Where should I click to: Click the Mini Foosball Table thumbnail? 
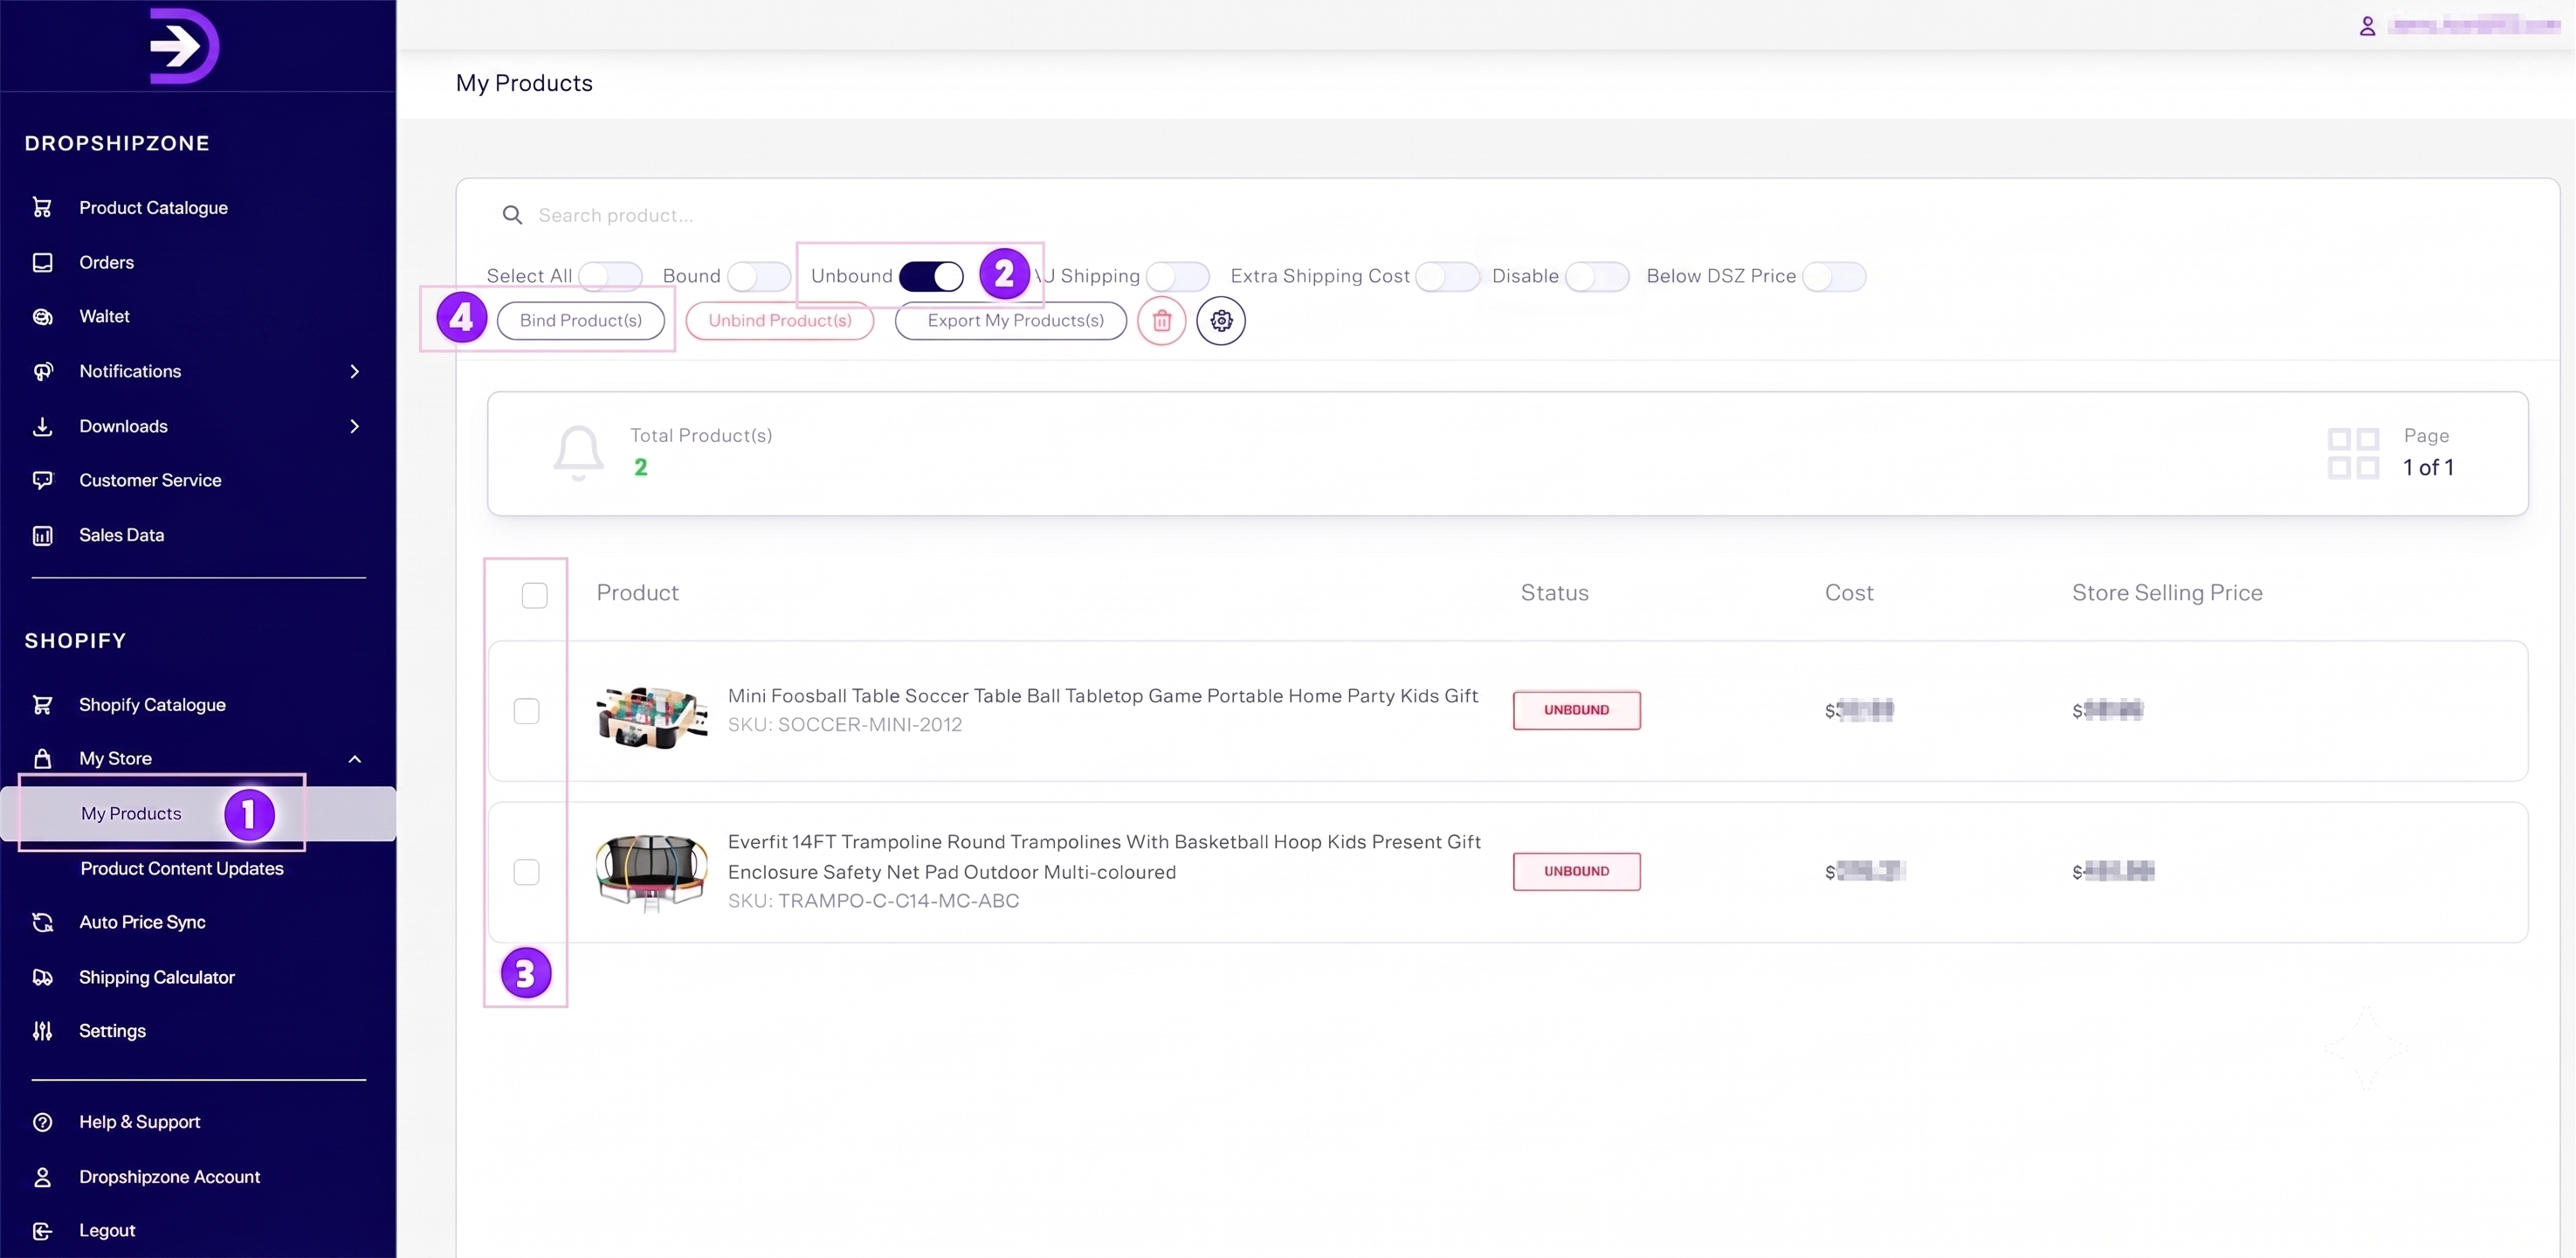coord(651,715)
